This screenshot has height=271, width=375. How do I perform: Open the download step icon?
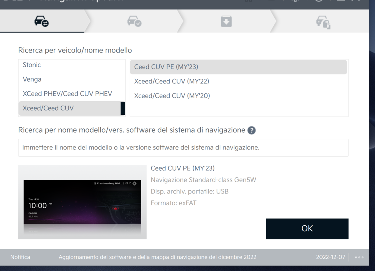(226, 21)
